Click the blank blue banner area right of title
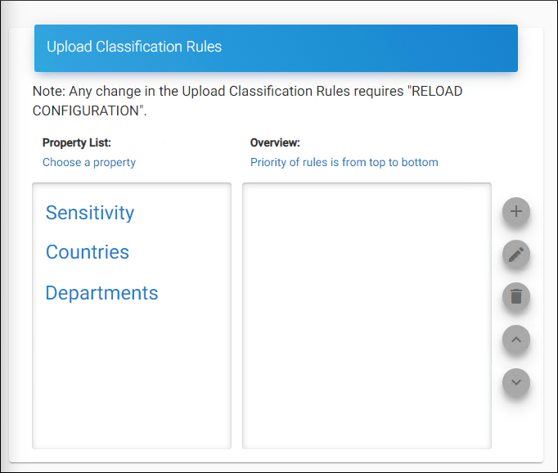The image size is (558, 473). (x=368, y=47)
